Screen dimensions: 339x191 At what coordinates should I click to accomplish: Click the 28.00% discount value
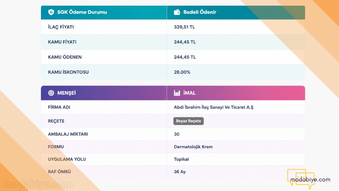(x=182, y=72)
